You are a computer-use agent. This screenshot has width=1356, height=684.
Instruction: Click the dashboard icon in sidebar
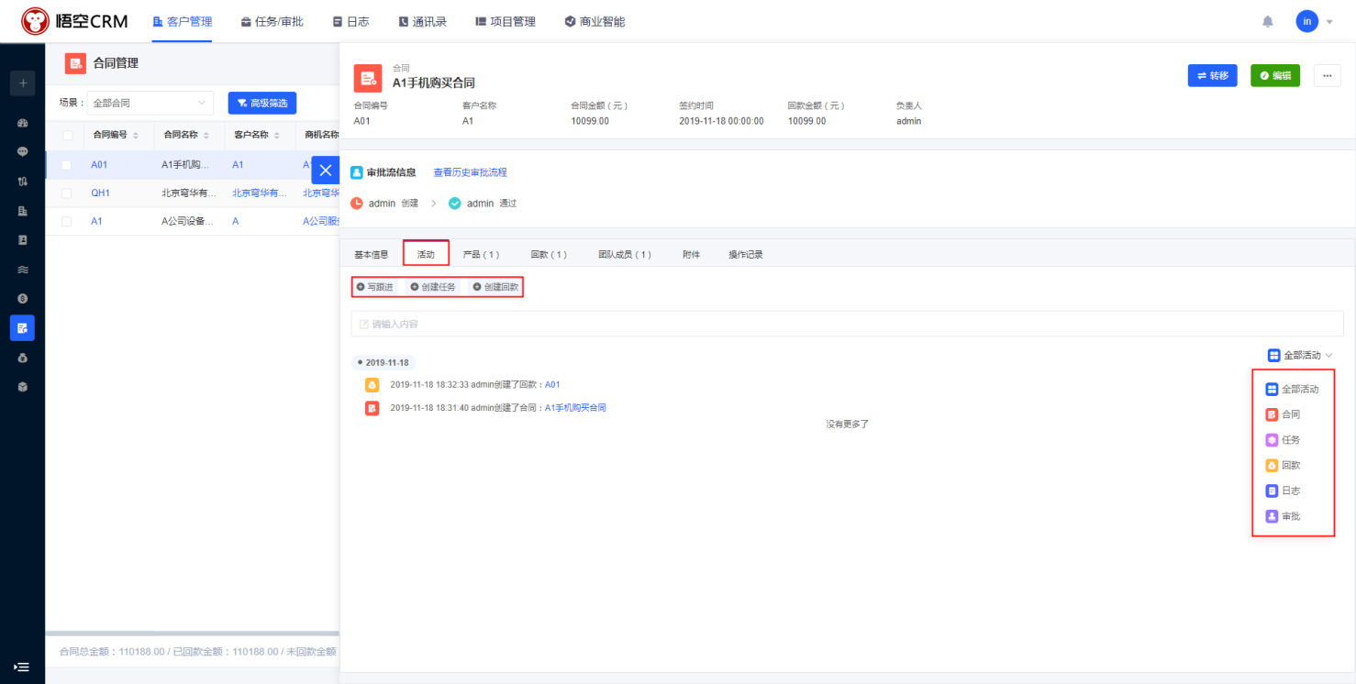coord(23,123)
